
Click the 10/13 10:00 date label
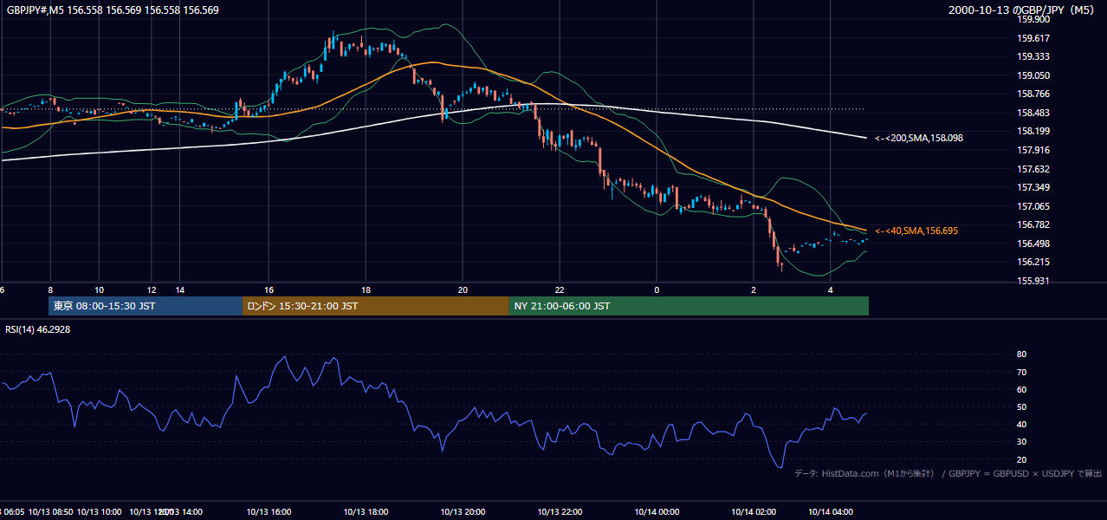click(99, 512)
